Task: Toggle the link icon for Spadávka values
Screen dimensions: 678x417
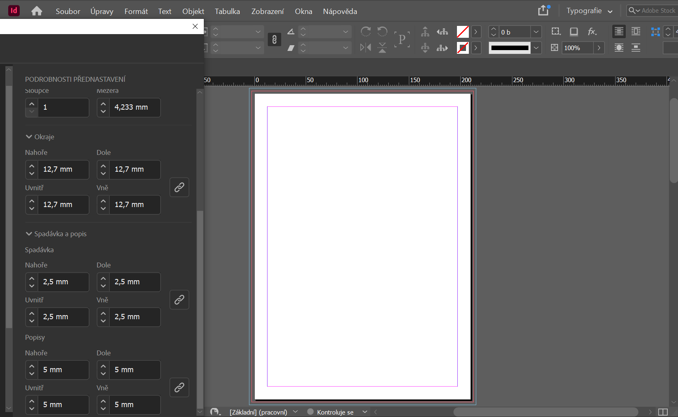Action: pos(179,300)
